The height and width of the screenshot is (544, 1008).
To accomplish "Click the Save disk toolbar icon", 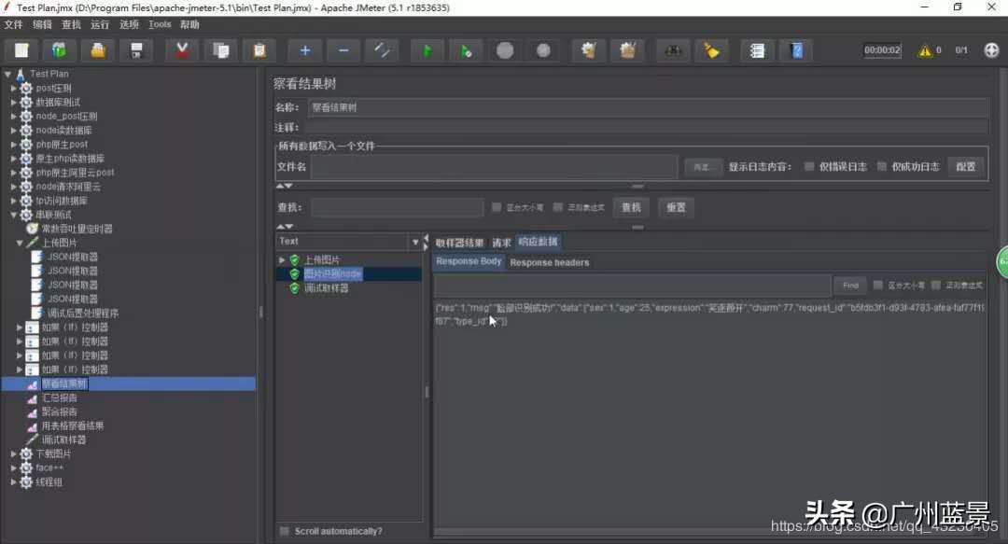I will tap(136, 50).
